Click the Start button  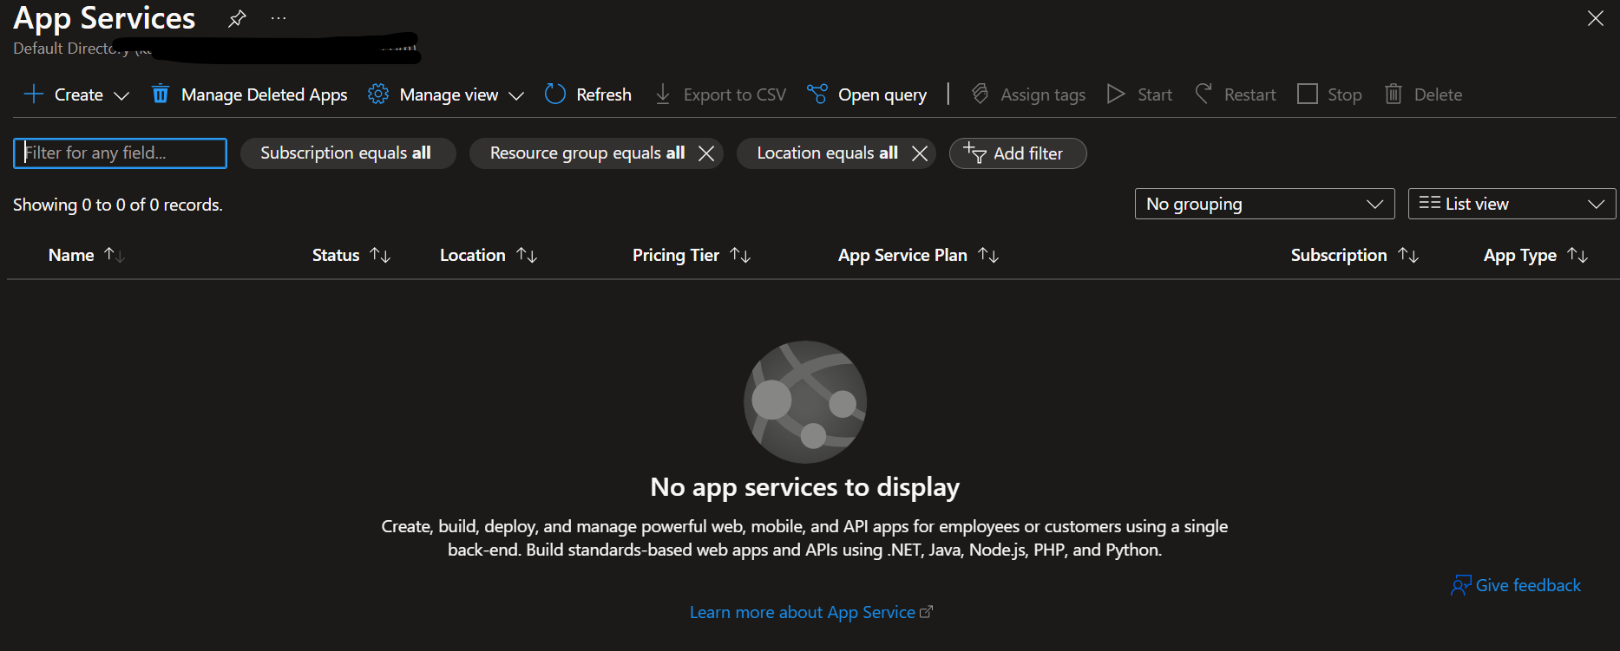coord(1139,94)
